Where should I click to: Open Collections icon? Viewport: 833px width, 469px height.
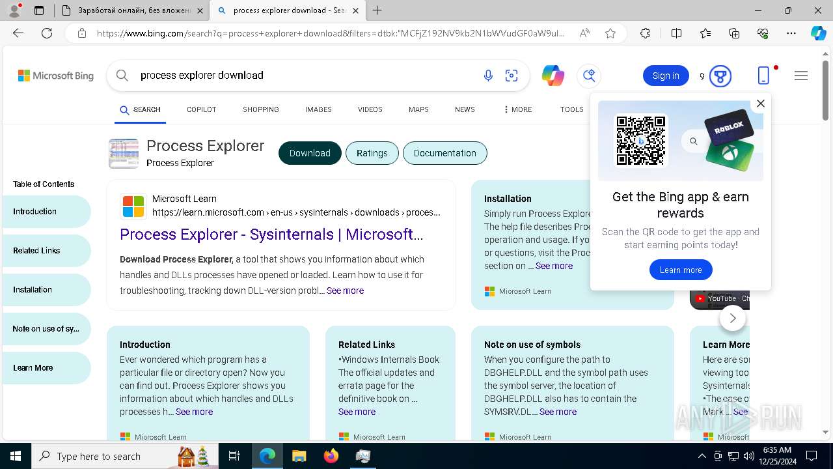pyautogui.click(x=734, y=33)
